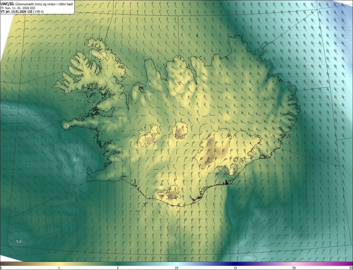353x270 pixels.
Task: Click the 0.5 value label on the central glacier
Action: click(178, 133)
